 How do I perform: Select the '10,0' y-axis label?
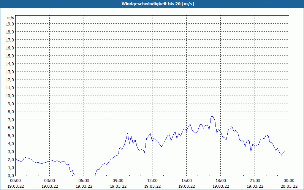coord(10,96)
